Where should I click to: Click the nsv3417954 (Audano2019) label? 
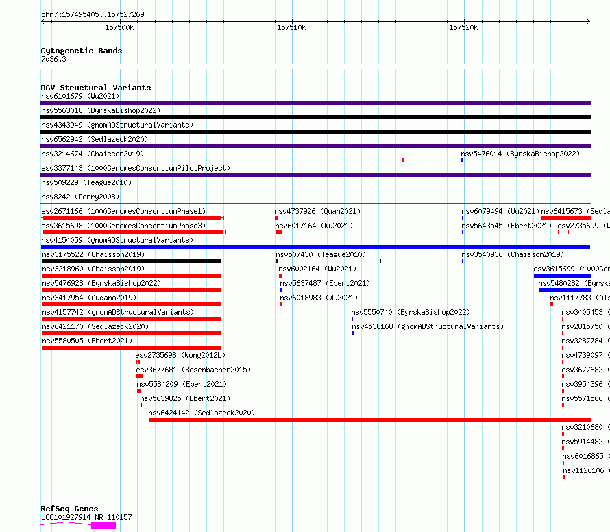coord(89,298)
